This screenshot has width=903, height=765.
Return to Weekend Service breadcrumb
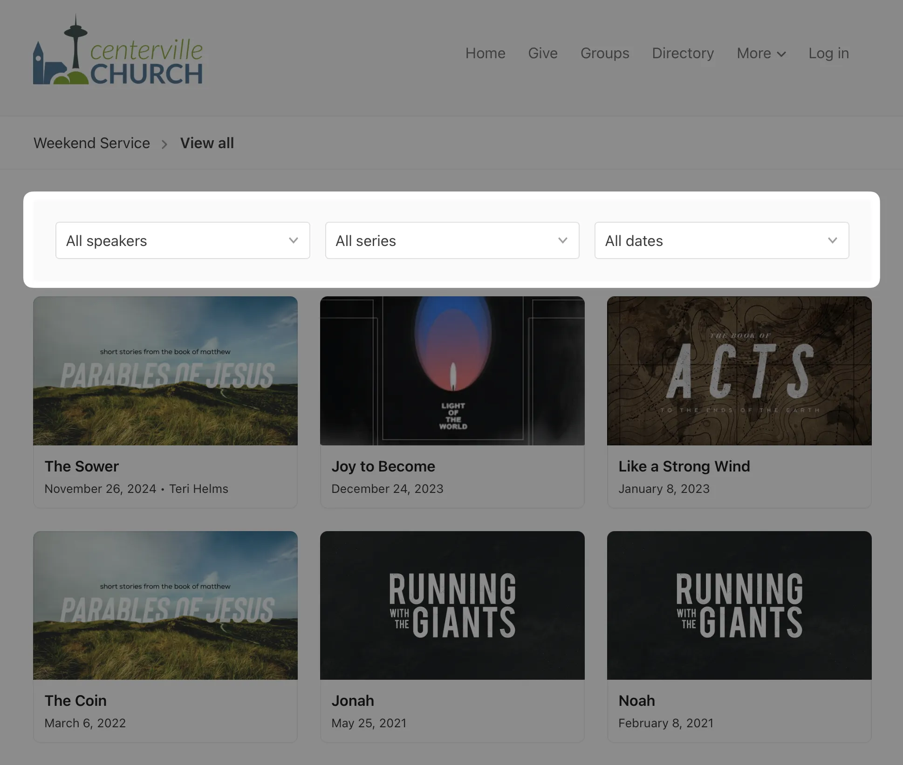(x=92, y=143)
